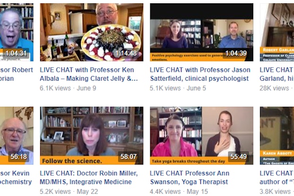The image size is (294, 196).
Task: Click the 56:18 duration badge
Action: (19, 157)
